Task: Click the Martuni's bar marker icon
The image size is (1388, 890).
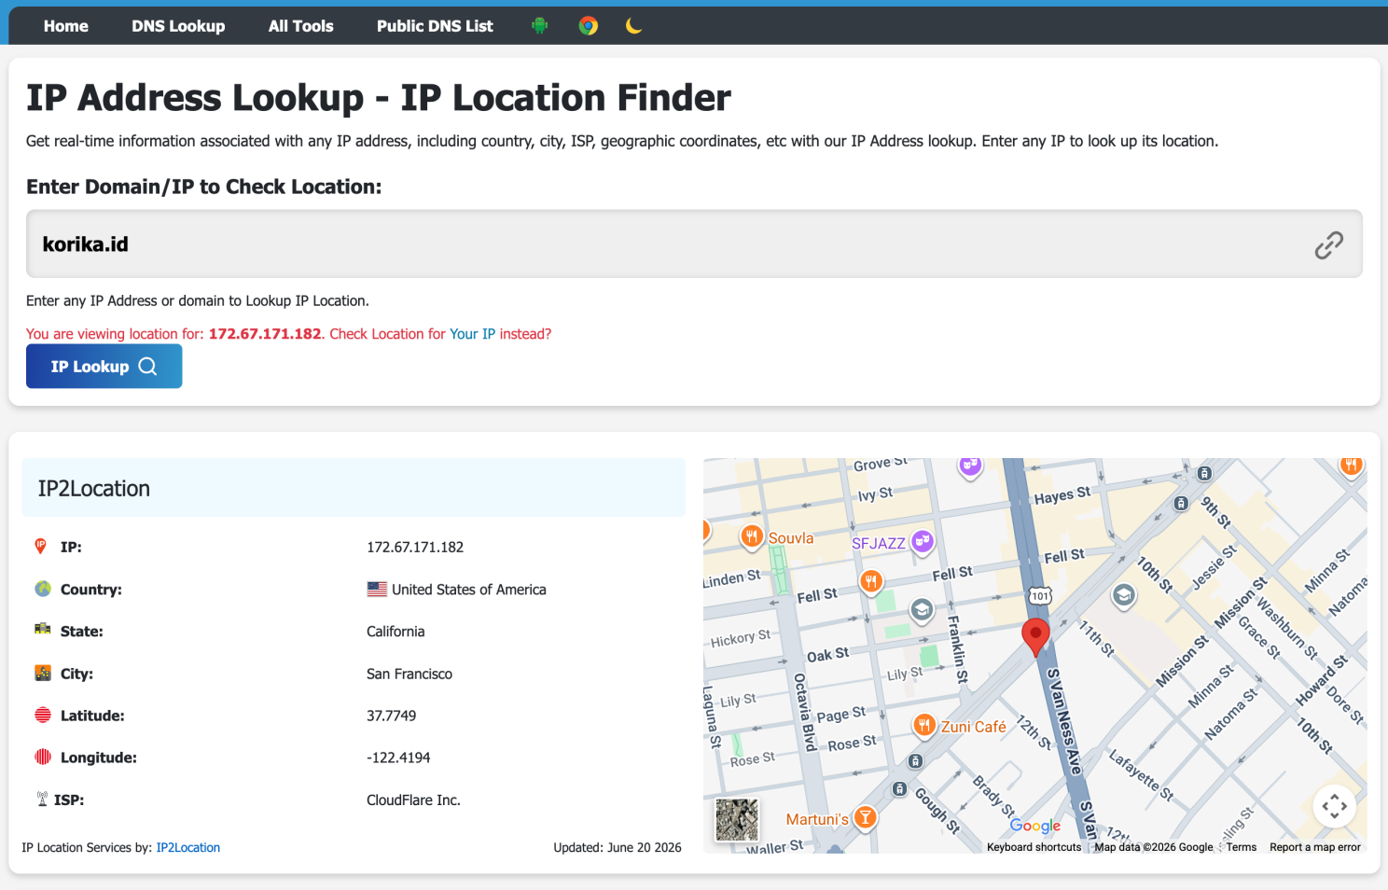Action: click(866, 818)
